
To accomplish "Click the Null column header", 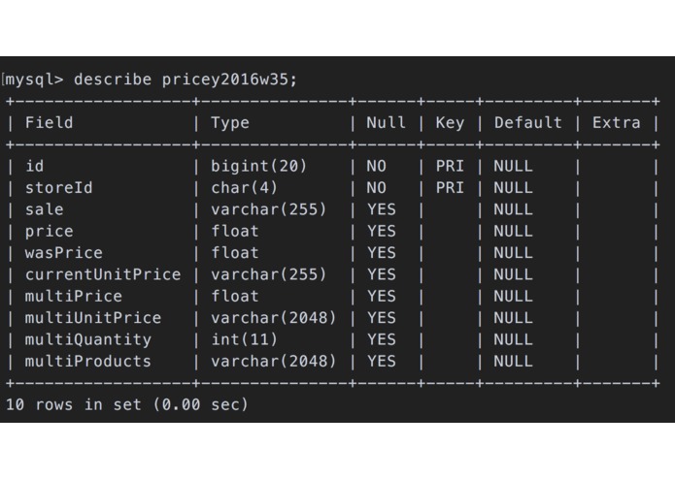I will click(x=387, y=123).
